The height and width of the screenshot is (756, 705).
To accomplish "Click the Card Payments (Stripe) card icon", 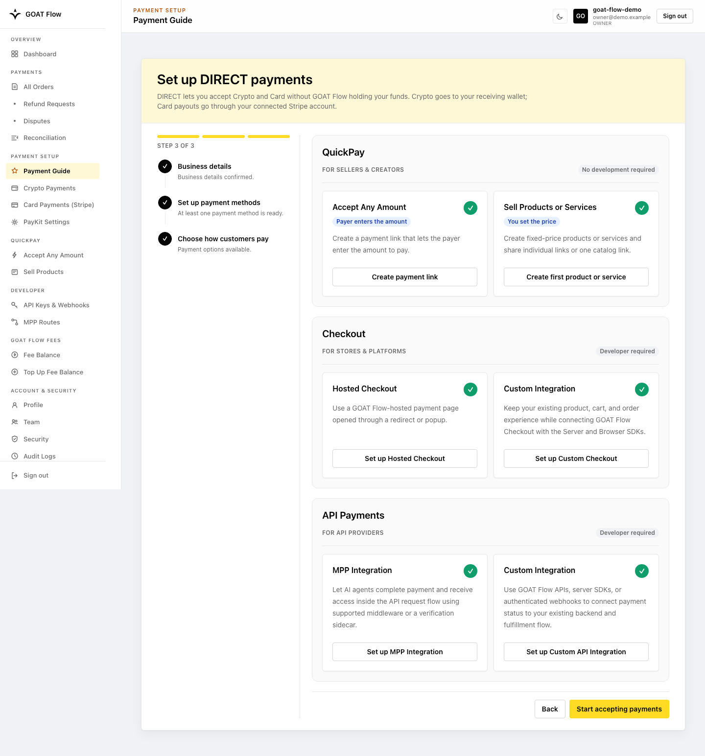I will [x=15, y=205].
